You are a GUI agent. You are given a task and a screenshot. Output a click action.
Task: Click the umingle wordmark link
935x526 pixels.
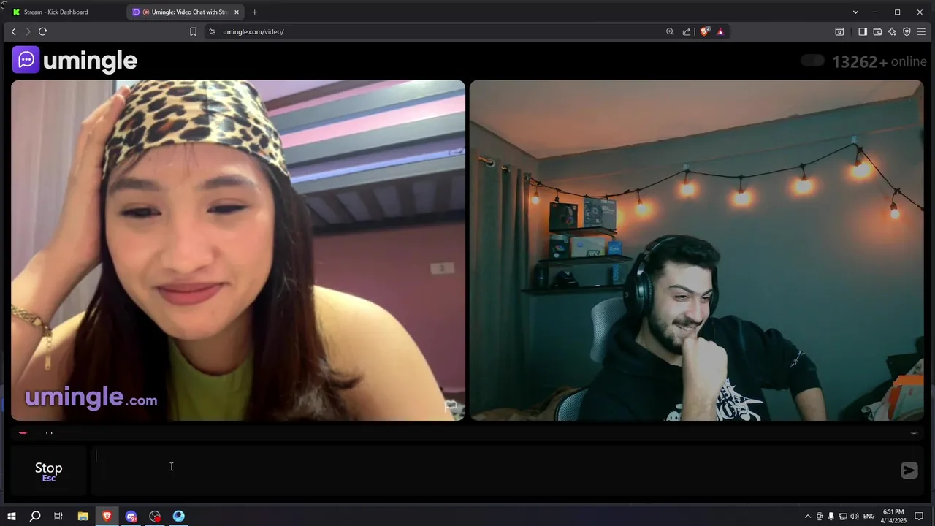click(x=90, y=61)
